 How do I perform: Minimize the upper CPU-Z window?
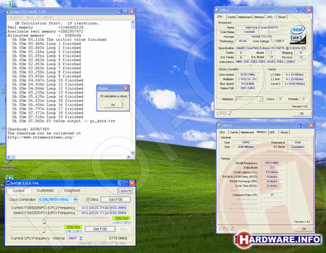pyautogui.click(x=298, y=10)
